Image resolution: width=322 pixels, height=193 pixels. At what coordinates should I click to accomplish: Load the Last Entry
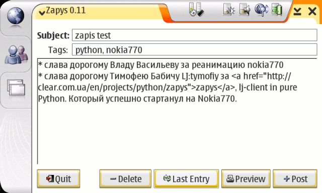pos(186,179)
